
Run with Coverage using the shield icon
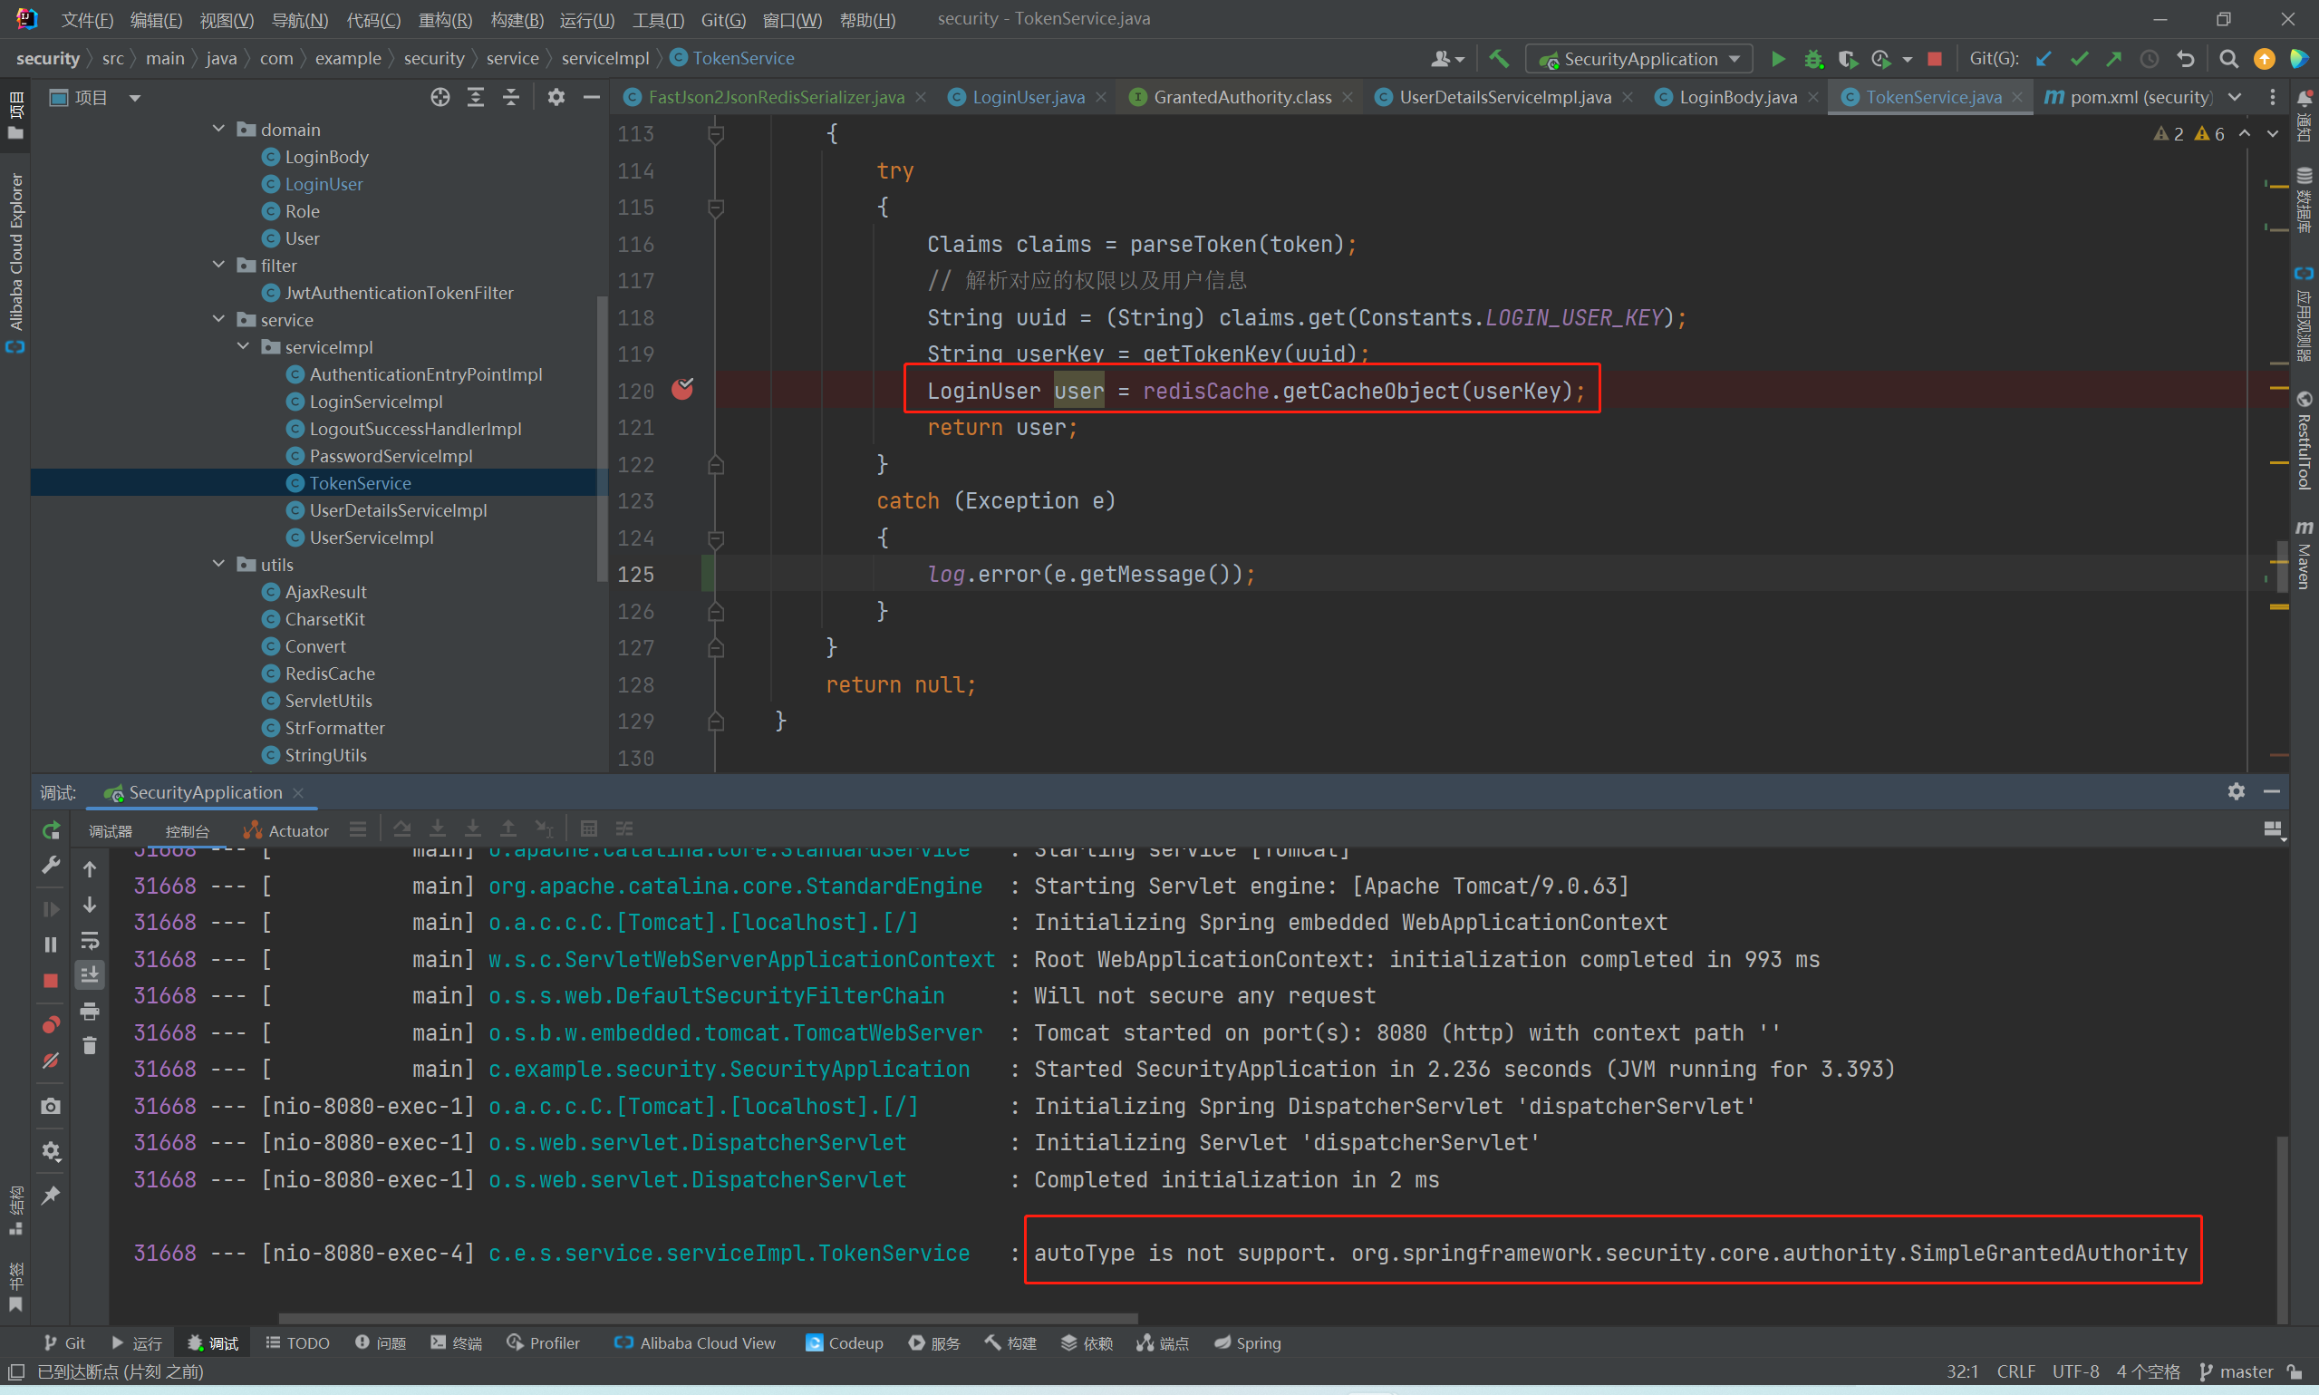[x=1847, y=59]
